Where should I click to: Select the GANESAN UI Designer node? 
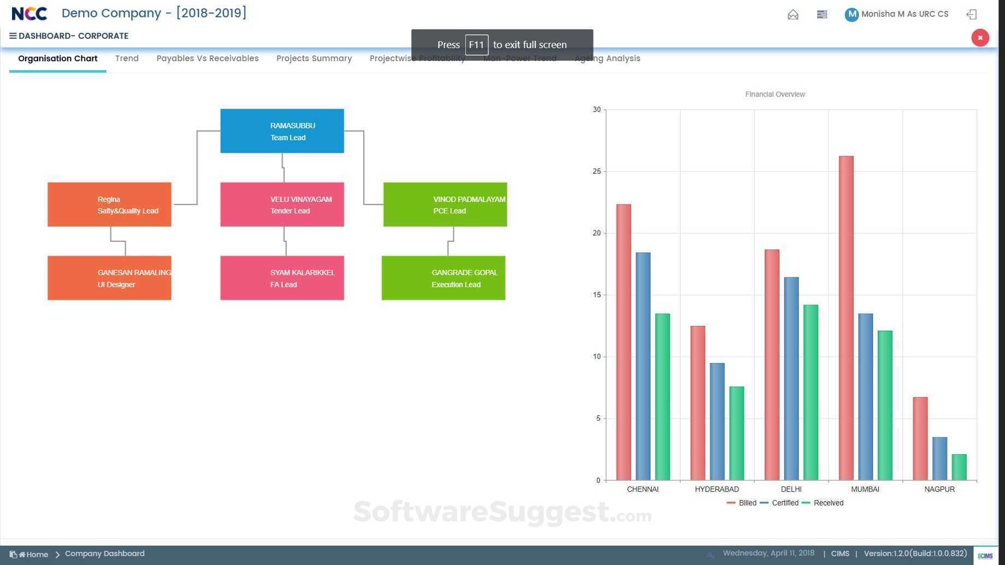(109, 278)
